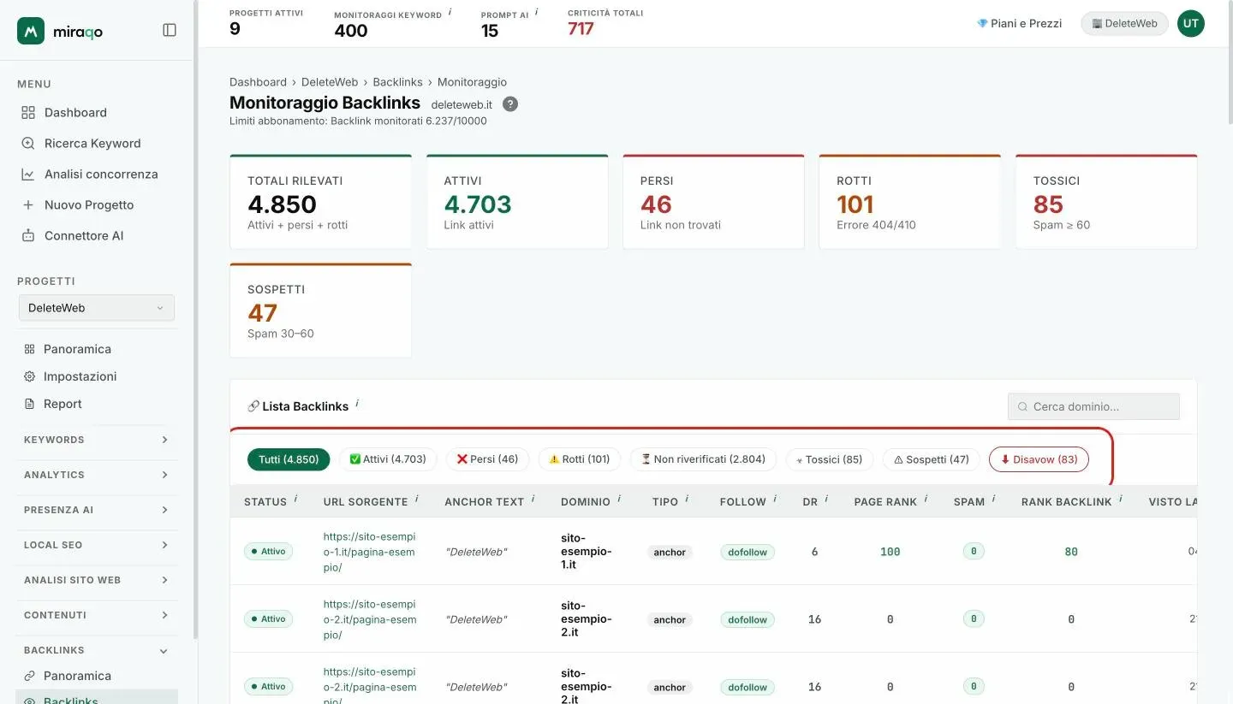Collapse the sidebar panel toggle icon

coord(170,30)
